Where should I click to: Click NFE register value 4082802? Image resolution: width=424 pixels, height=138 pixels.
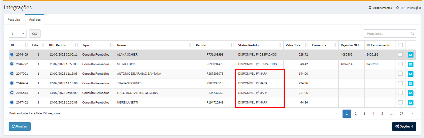[x=346, y=55]
